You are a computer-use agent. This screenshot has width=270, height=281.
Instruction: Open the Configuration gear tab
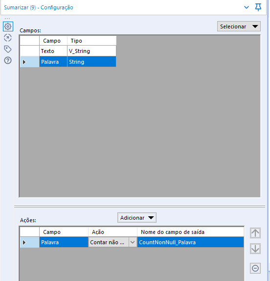8,26
